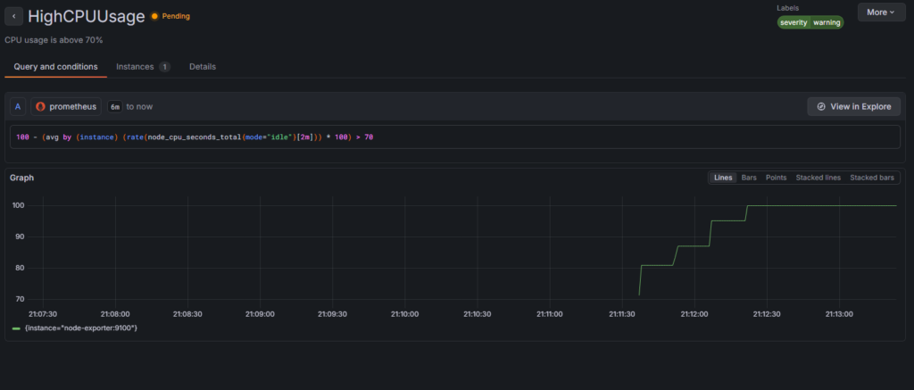Select Stacked lines graph style

818,178
